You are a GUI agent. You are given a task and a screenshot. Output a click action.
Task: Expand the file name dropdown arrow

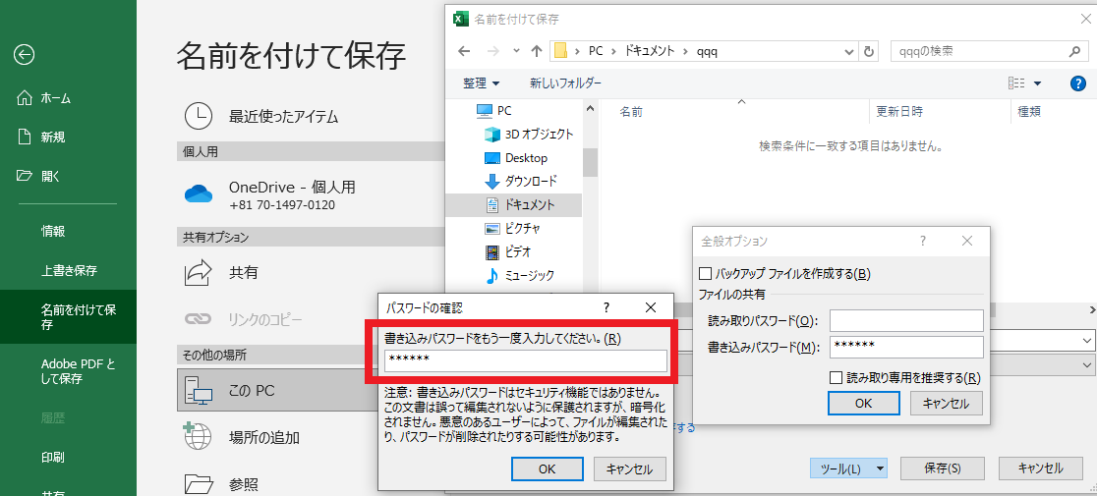pos(1087,340)
